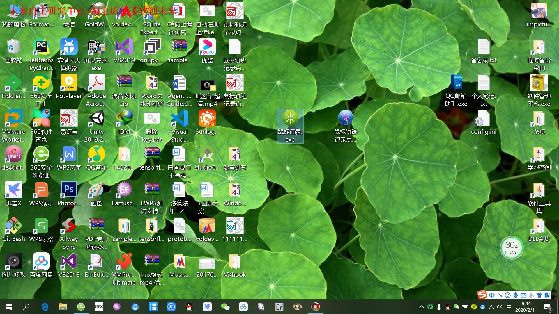Screen dimensions: 559x314
Task: Launch Git Bash shortcut
Action: [13, 230]
